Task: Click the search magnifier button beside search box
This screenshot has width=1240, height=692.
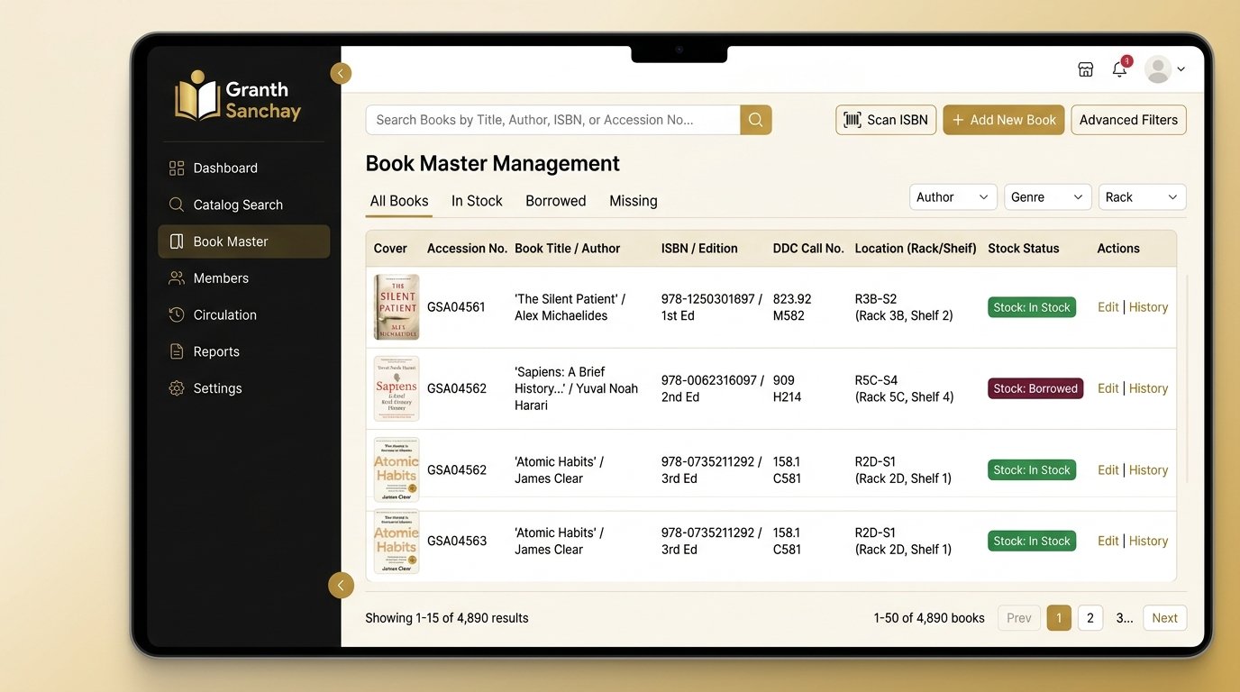Action: click(x=756, y=120)
